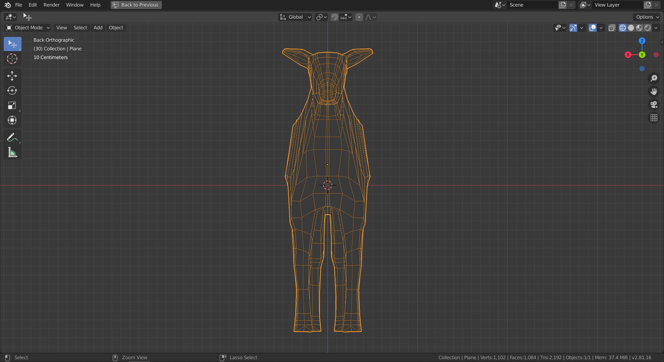Viewport: 664px width, 362px height.
Task: Toggle X-ray mode
Action: pyautogui.click(x=612, y=28)
